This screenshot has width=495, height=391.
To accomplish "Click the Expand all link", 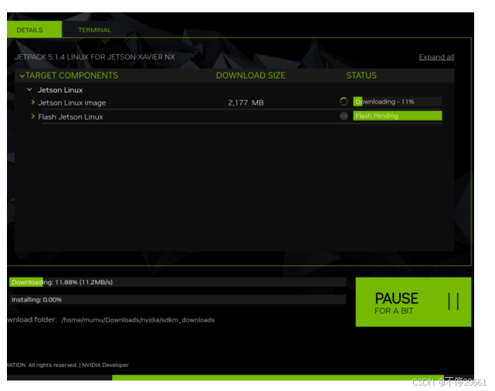I will [x=436, y=57].
